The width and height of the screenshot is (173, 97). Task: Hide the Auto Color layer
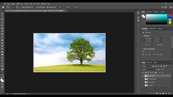[x=142, y=76]
